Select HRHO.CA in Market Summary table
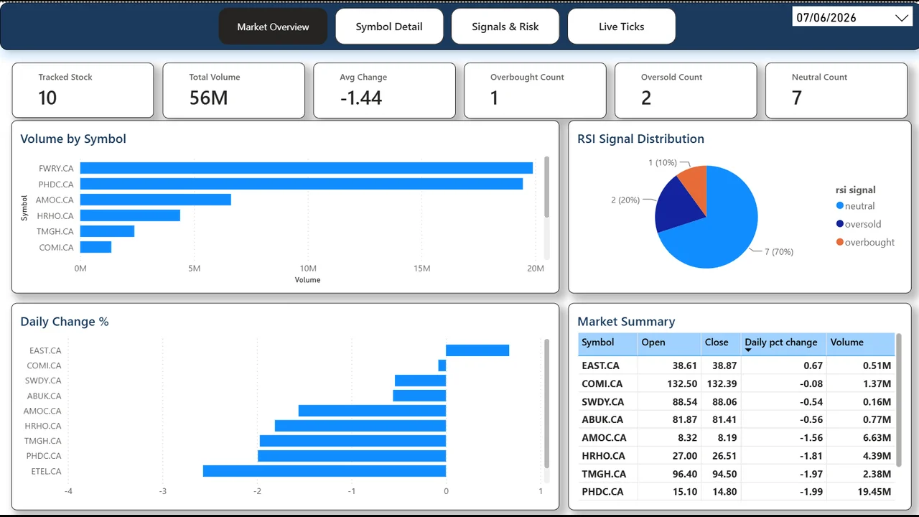Screen dimensions: 919x517 click(x=603, y=455)
